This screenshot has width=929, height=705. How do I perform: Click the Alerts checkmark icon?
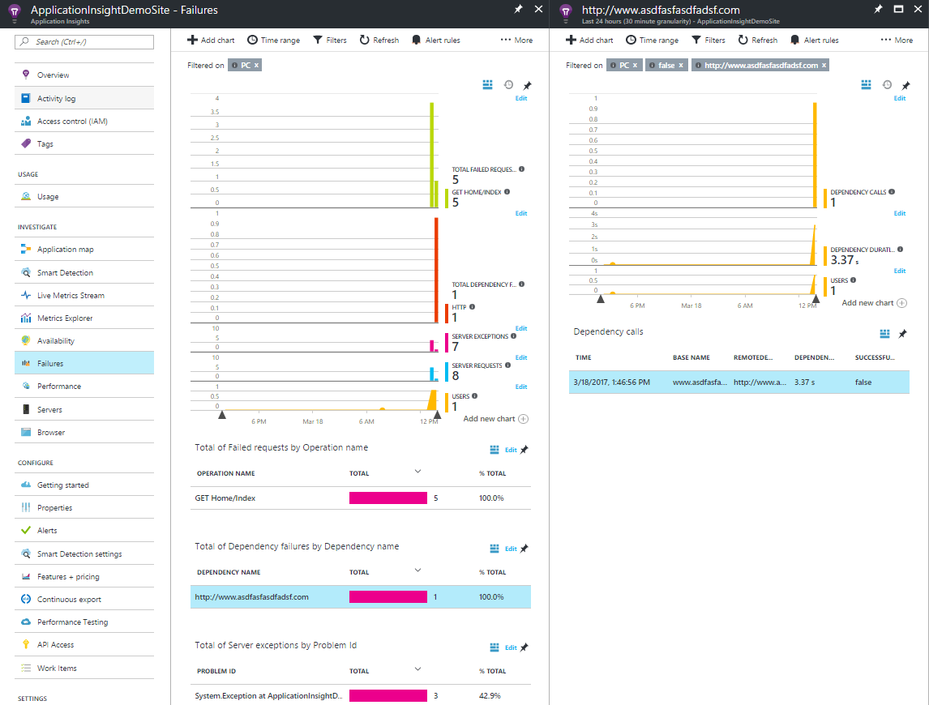(x=25, y=530)
